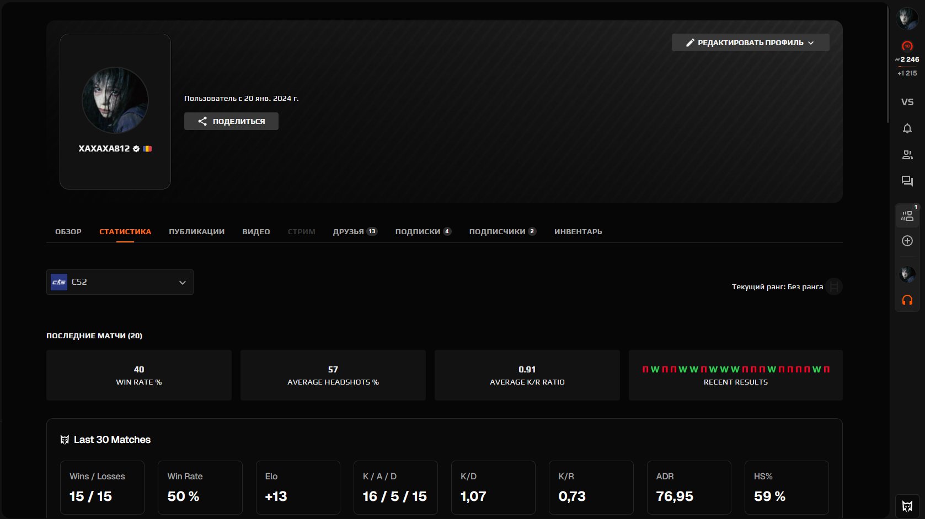
Task: Open the notifications bell icon
Action: point(907,128)
